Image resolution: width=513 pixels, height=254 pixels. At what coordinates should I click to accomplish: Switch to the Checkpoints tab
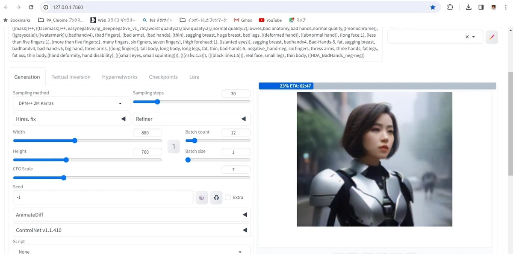(163, 77)
